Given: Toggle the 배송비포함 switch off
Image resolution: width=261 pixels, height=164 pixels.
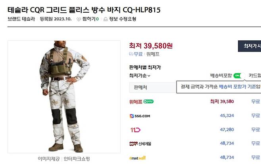Looking at the screenshot, I should click(x=239, y=76).
